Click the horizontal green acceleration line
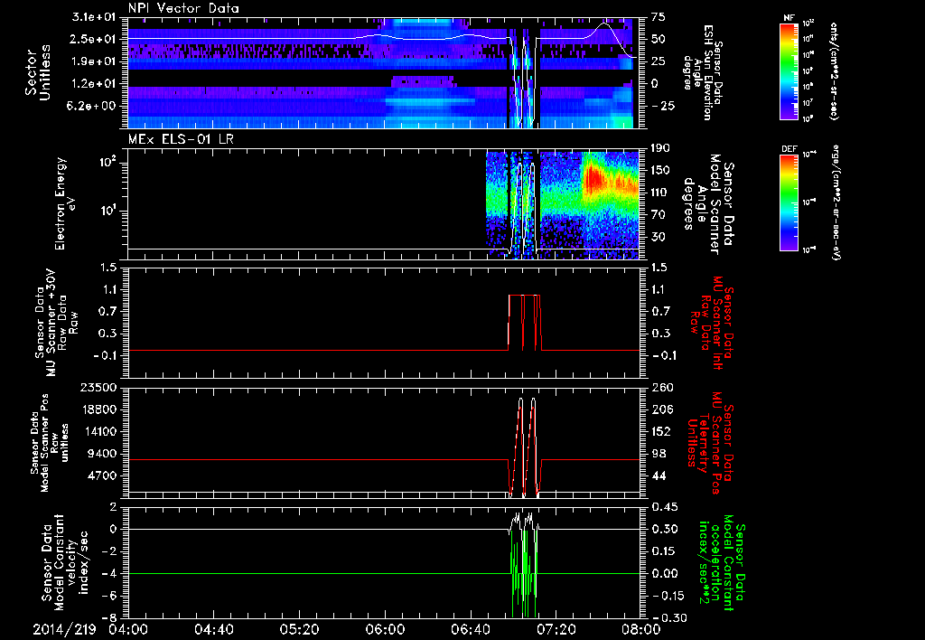The height and width of the screenshot is (640, 925). (x=316, y=573)
